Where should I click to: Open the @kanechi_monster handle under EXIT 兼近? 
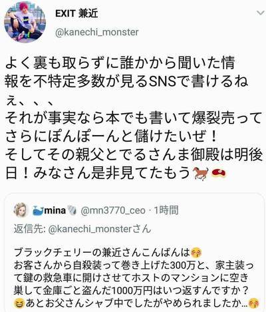coord(96,33)
